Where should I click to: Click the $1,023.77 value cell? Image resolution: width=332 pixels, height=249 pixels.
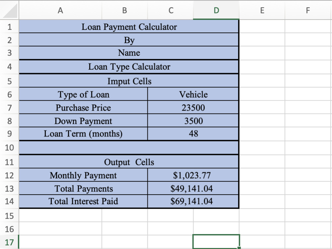tap(193, 175)
